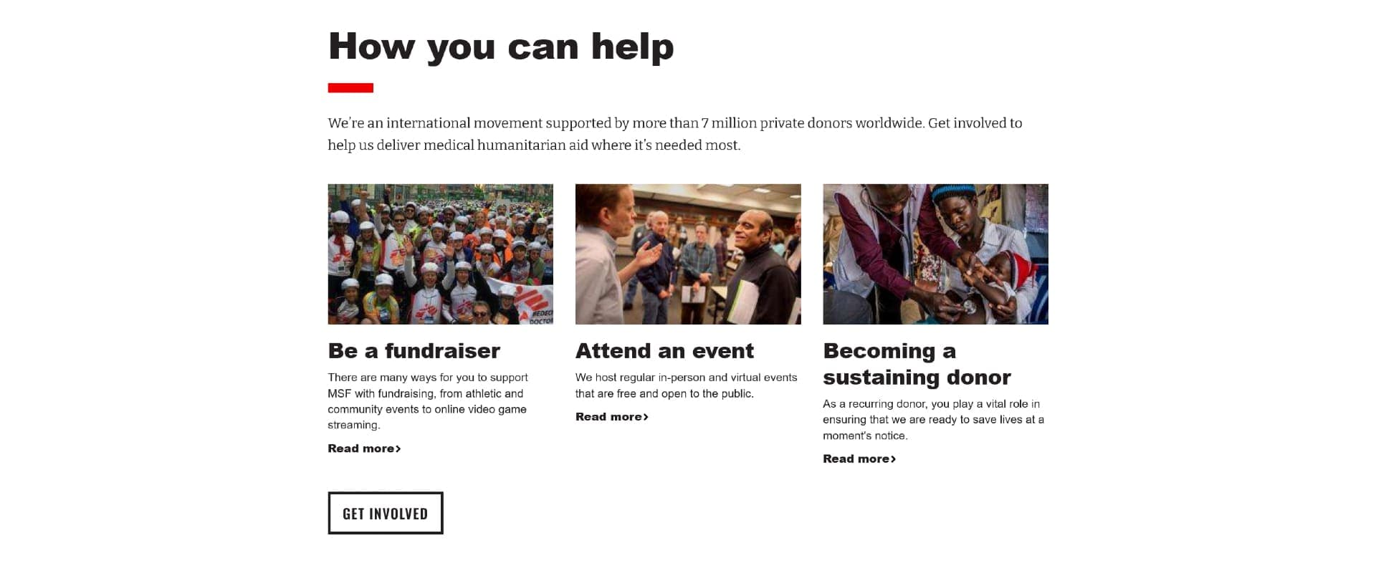Select "Becoming a sustaining donor" heading

point(916,364)
